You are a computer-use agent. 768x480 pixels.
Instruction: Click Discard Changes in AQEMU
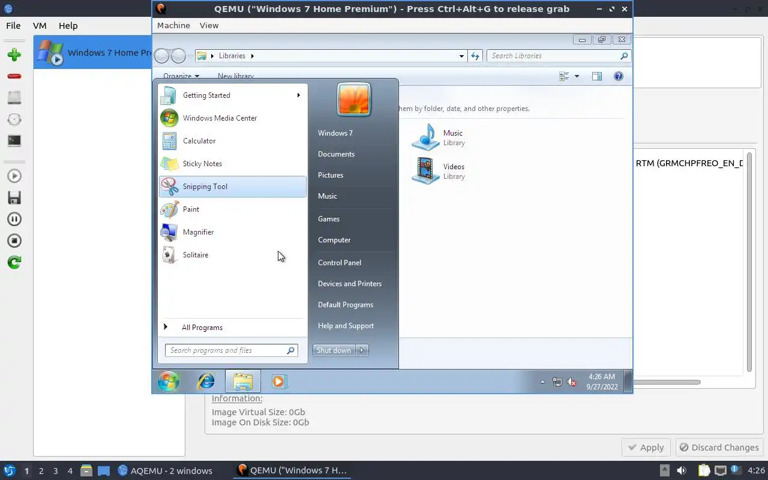[x=718, y=447]
